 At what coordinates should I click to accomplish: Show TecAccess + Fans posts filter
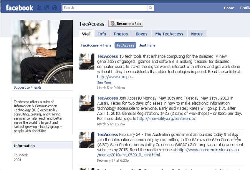coord(96,45)
